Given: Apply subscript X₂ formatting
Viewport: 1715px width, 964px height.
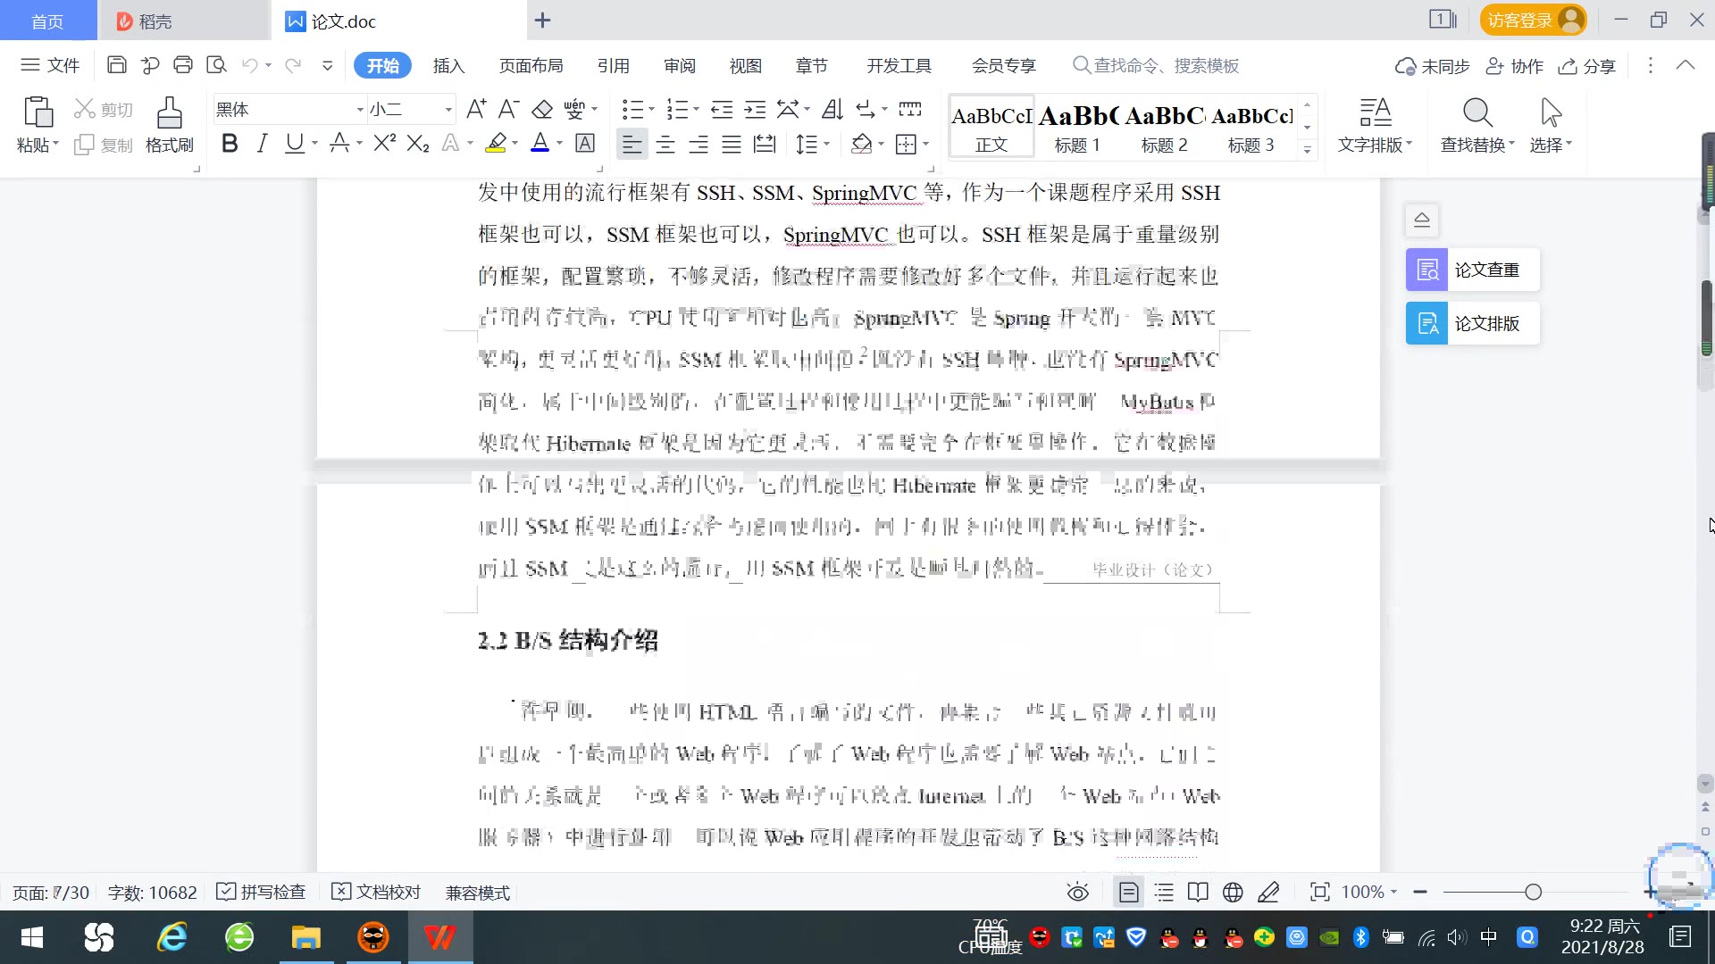Looking at the screenshot, I should click(418, 143).
